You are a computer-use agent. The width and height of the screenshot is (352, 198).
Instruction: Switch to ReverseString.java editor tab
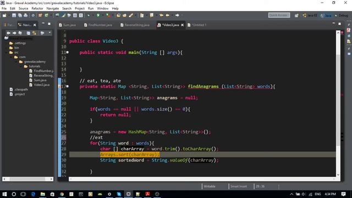[135, 25]
